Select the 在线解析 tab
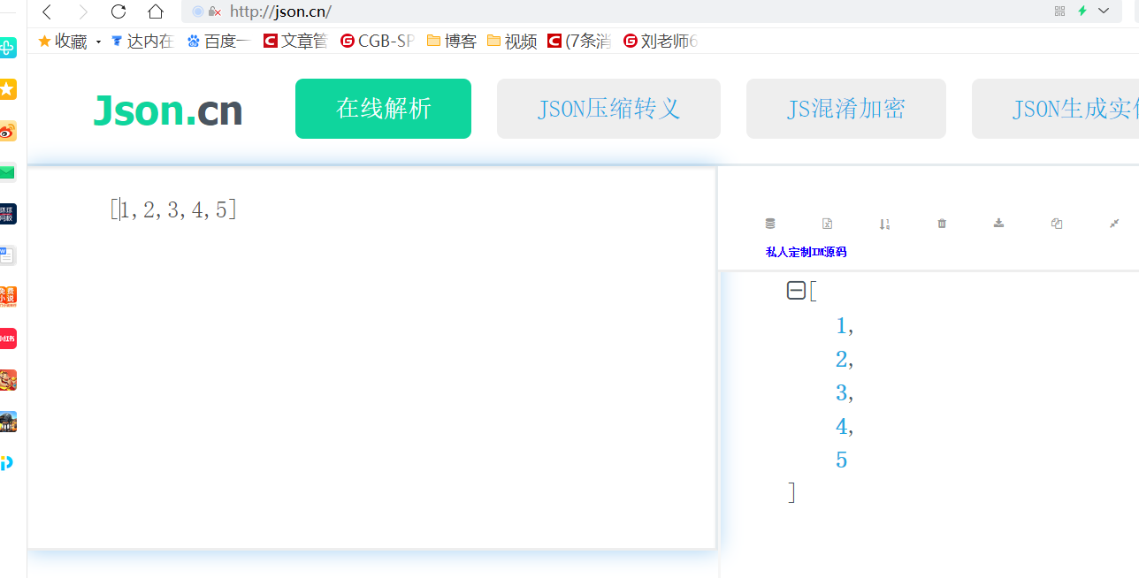This screenshot has height=578, width=1139. pyautogui.click(x=383, y=109)
